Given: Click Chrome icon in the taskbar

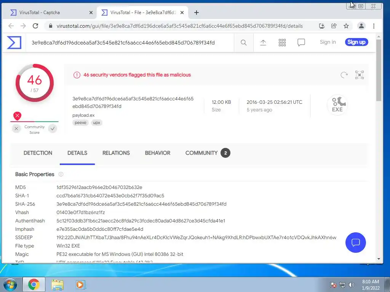Looking at the screenshot, I should (x=34, y=284).
